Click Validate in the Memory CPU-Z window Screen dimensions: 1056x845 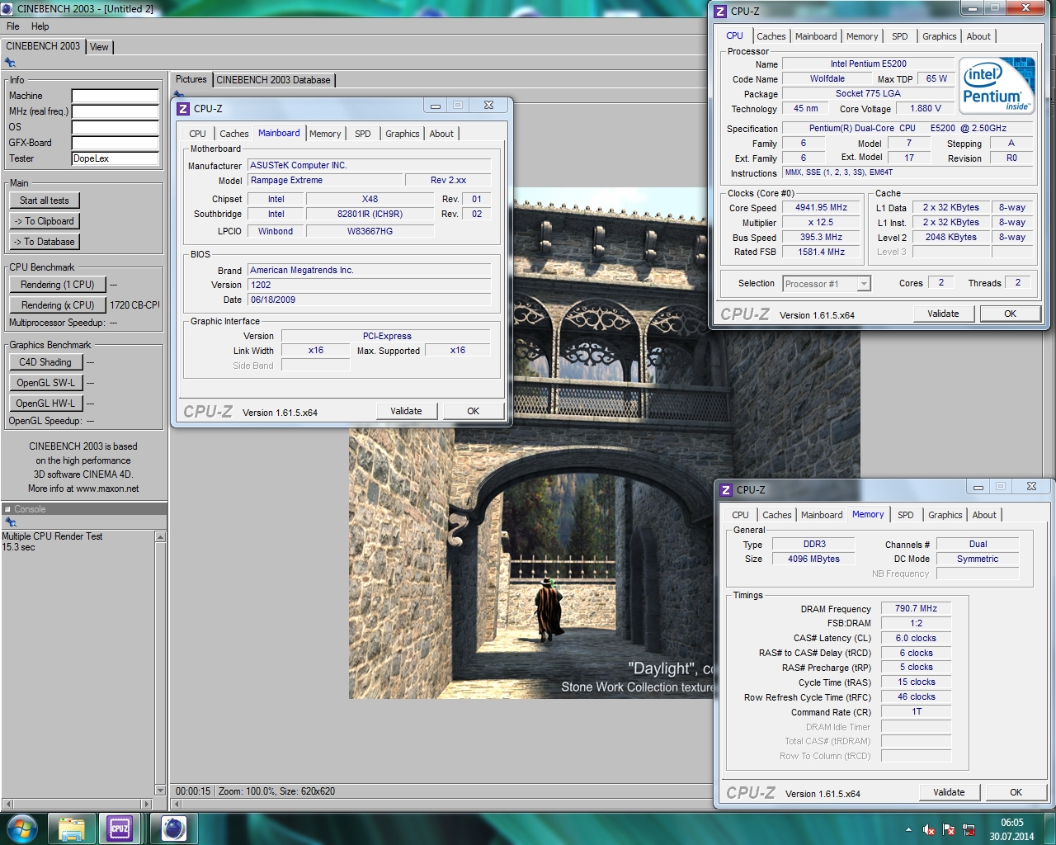click(949, 792)
